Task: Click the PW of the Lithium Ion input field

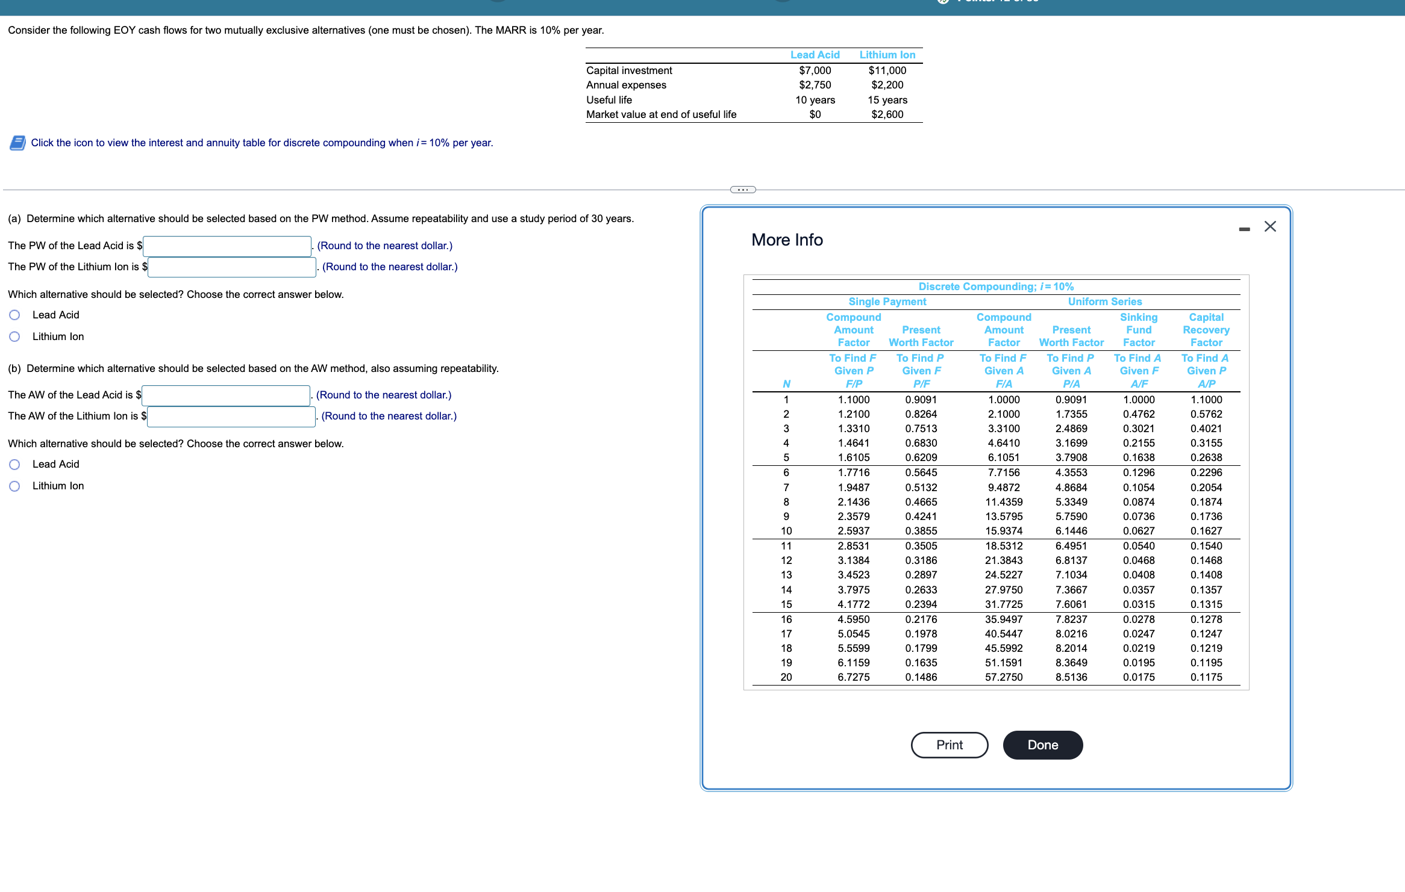Action: pos(231,267)
